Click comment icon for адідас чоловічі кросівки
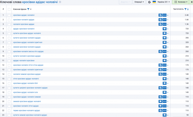This screenshot has height=117, width=193. (165, 60)
